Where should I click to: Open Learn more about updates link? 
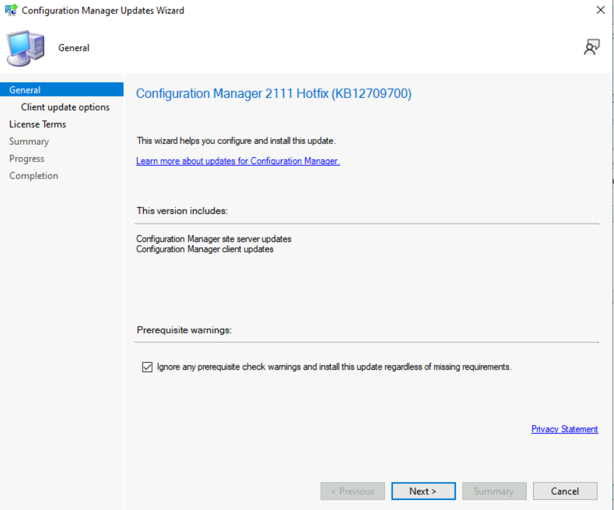coord(238,161)
